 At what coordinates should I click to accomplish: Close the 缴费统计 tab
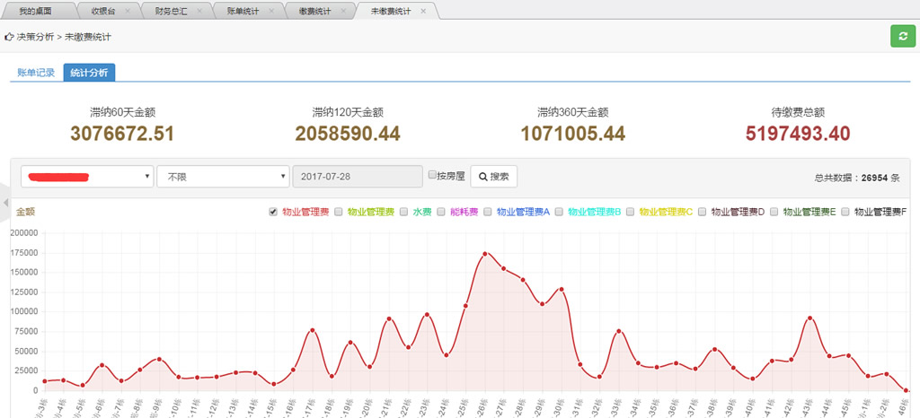click(x=343, y=11)
